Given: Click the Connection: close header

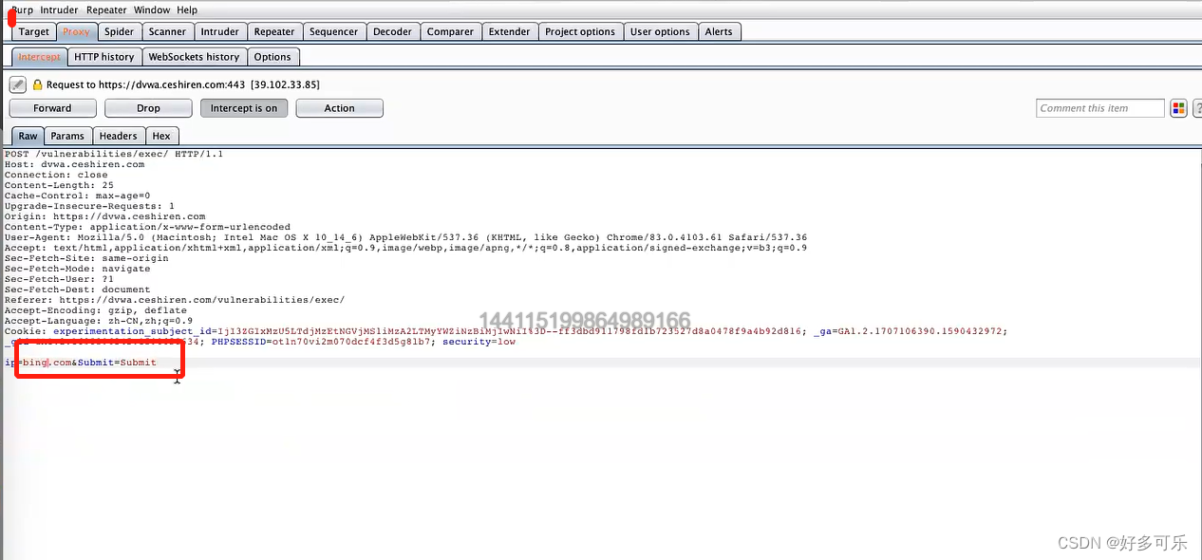Looking at the screenshot, I should click(56, 175).
